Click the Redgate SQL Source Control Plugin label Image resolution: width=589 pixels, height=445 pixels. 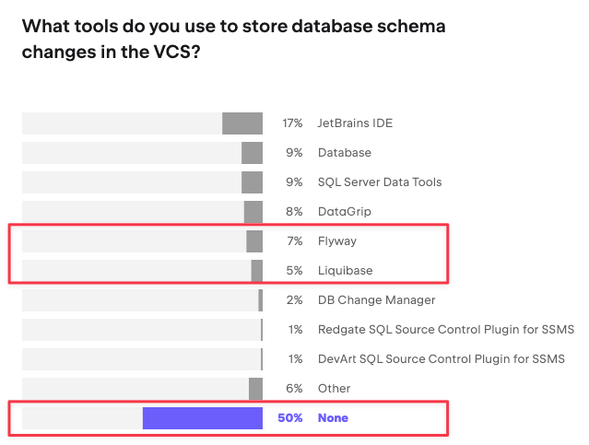coord(445,330)
